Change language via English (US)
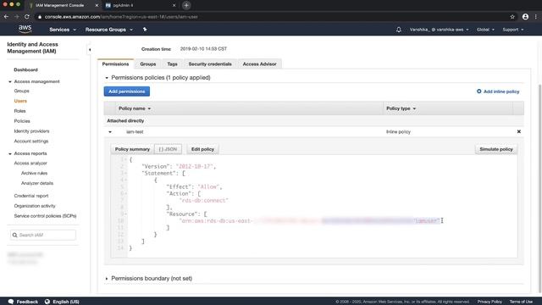 coord(62,302)
